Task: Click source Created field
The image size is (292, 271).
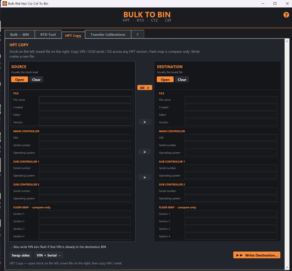Action: coord(85,107)
